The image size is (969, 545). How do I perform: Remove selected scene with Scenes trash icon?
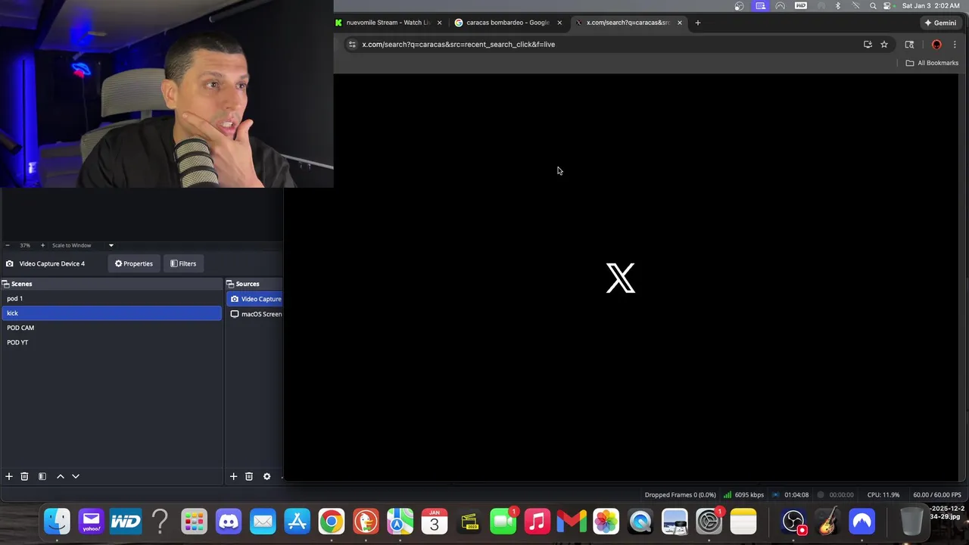pyautogui.click(x=24, y=476)
